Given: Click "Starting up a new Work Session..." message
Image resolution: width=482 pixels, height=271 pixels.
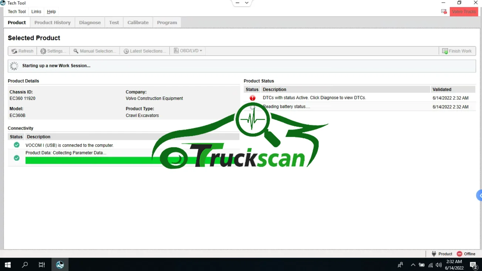Looking at the screenshot, I should 56,66.
